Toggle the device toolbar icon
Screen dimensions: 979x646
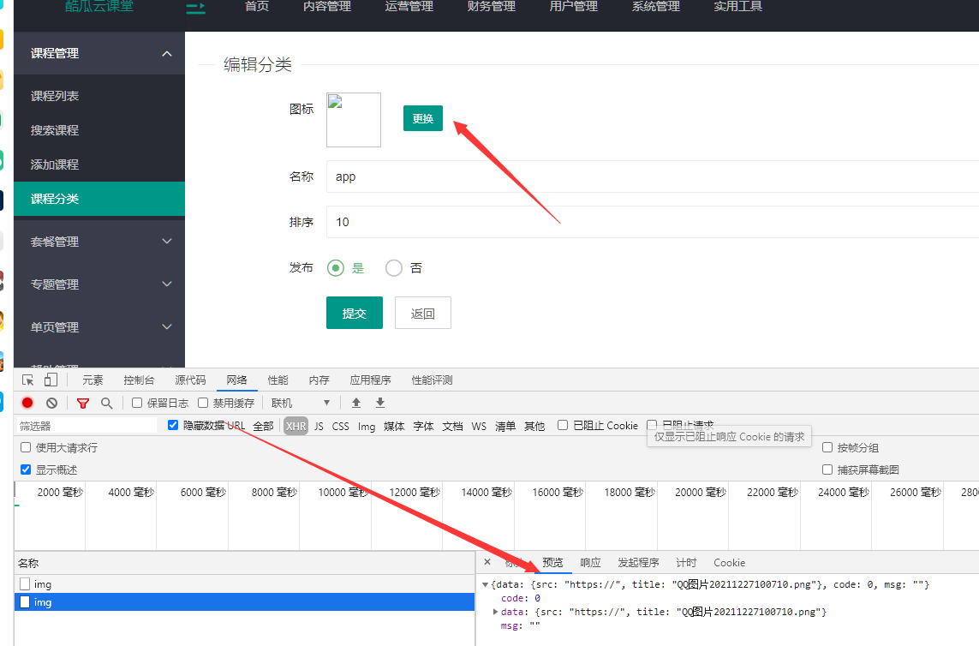click(x=51, y=380)
